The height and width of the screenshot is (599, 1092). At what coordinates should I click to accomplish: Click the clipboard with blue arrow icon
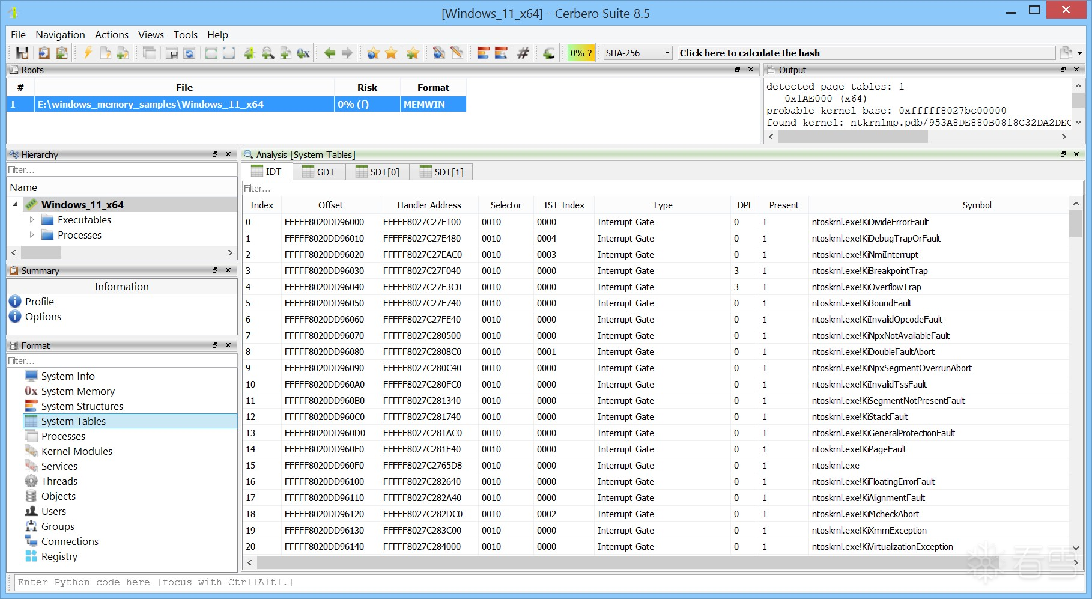pos(44,53)
